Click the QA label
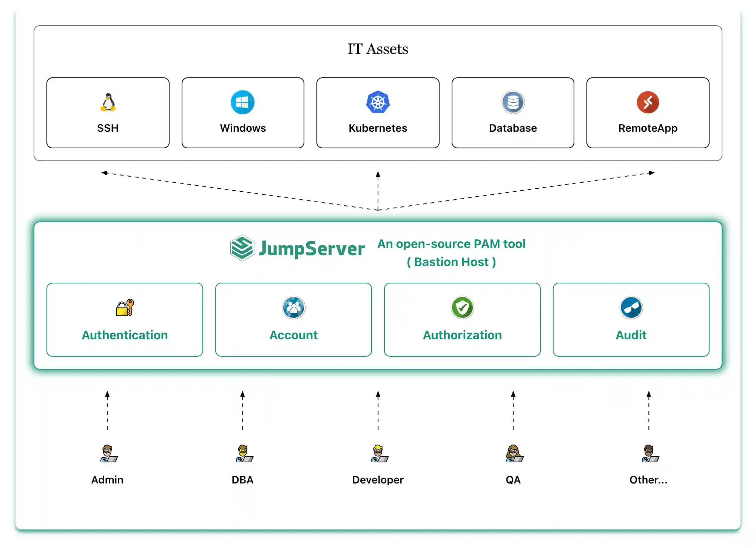The width and height of the screenshot is (756, 548). [x=513, y=480]
